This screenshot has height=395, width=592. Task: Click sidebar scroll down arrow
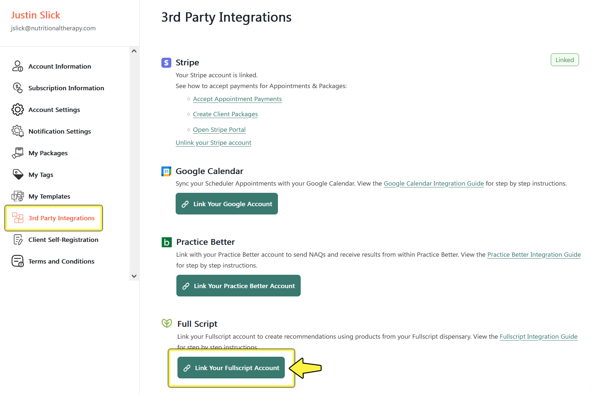pyautogui.click(x=134, y=276)
